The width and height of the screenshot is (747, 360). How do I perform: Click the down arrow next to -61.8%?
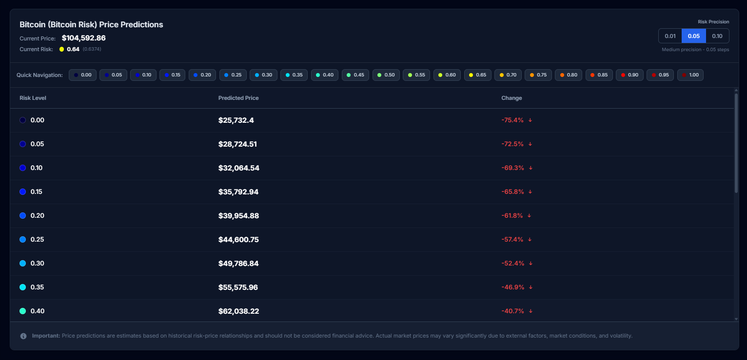click(529, 216)
